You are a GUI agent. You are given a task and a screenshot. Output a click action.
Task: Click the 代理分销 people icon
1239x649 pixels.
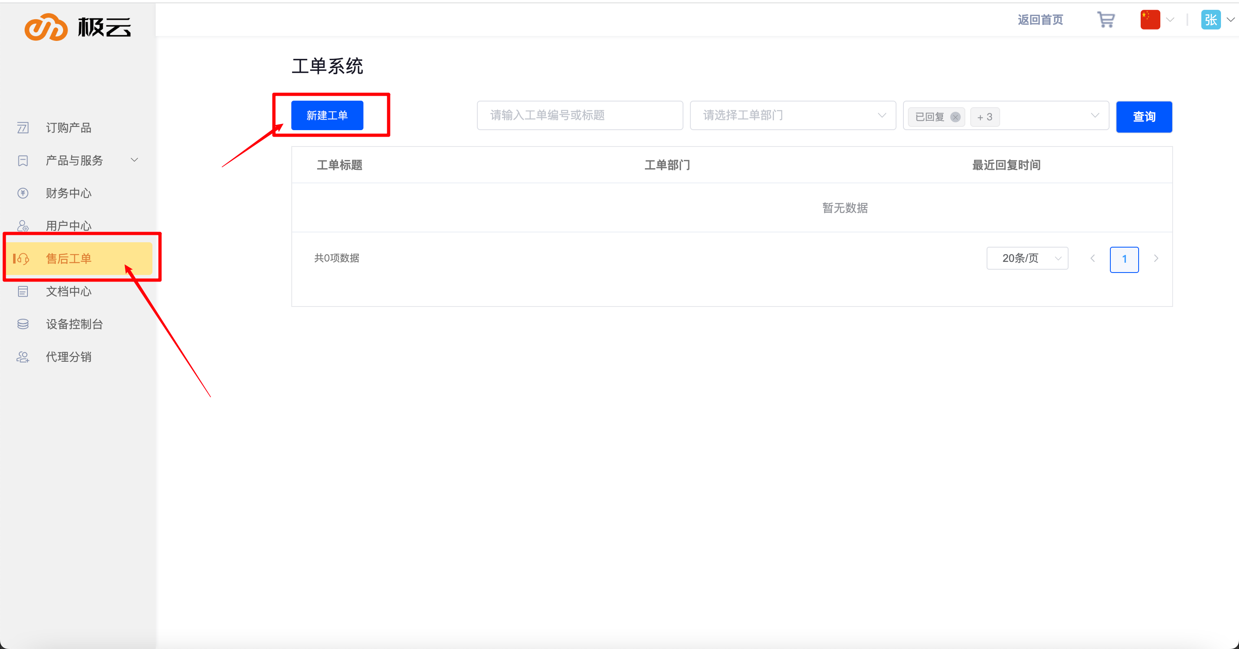pyautogui.click(x=23, y=357)
